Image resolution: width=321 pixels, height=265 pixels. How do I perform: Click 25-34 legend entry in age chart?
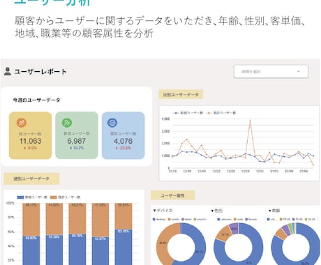tap(297, 219)
